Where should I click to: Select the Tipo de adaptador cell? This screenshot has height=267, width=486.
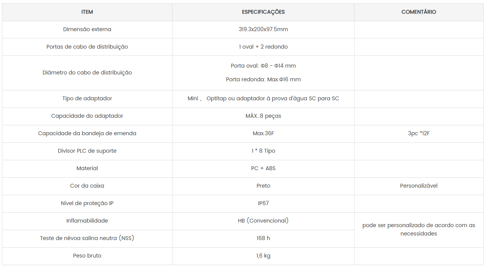pyautogui.click(x=87, y=99)
